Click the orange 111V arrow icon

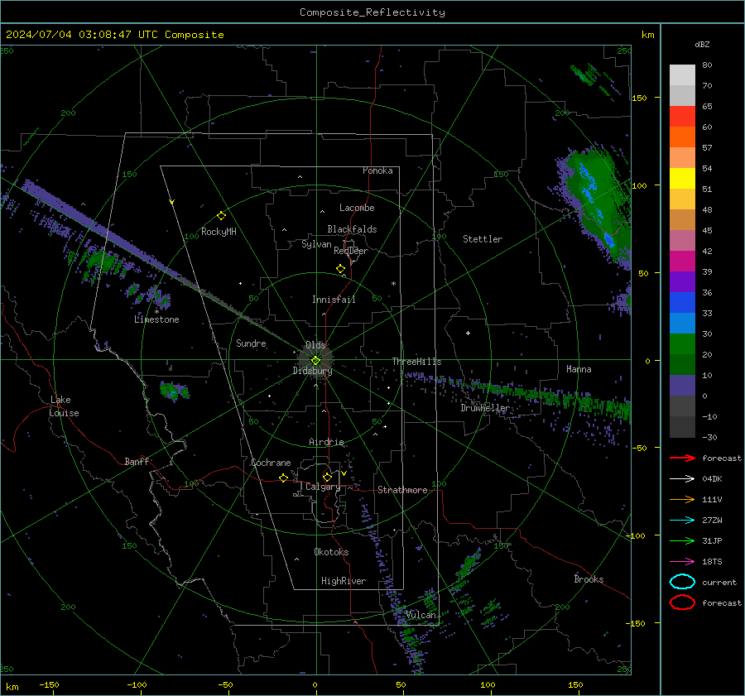[682, 499]
